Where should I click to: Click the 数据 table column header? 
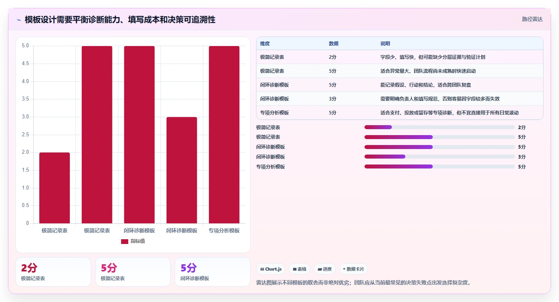(x=334, y=44)
